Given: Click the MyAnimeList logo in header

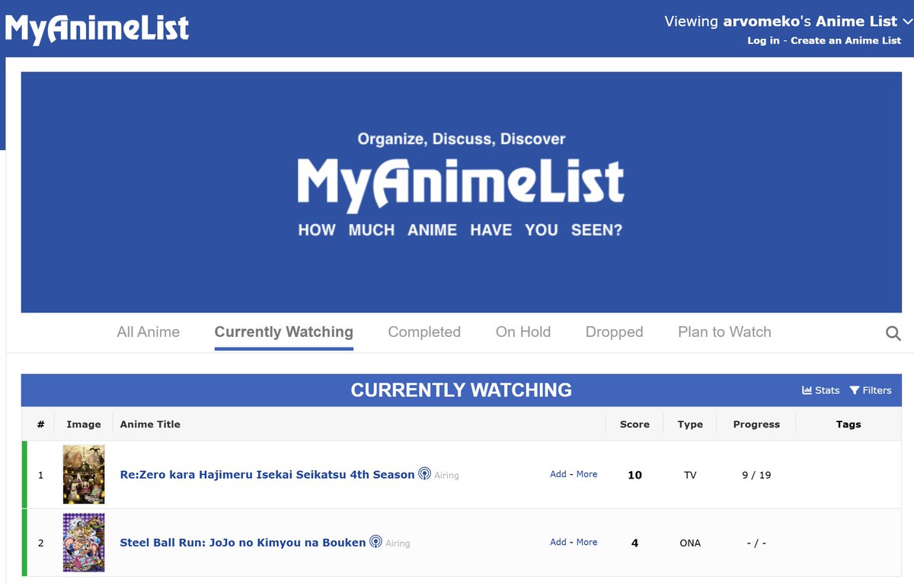Looking at the screenshot, I should point(97,28).
